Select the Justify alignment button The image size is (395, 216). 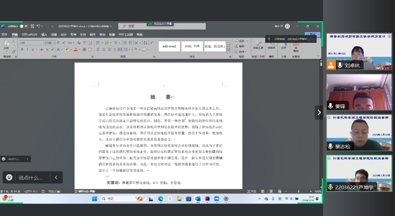(114, 49)
